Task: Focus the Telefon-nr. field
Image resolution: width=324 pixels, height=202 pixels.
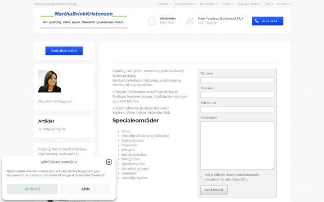Action: click(x=237, y=109)
